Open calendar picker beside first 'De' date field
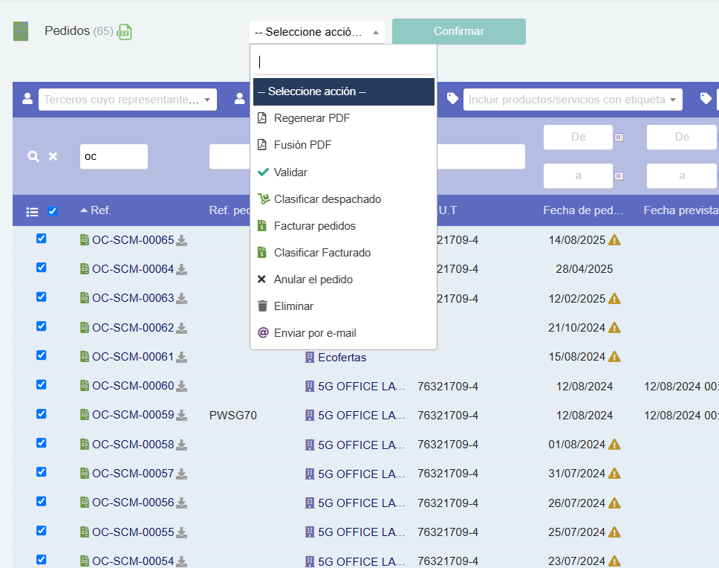 (x=619, y=137)
